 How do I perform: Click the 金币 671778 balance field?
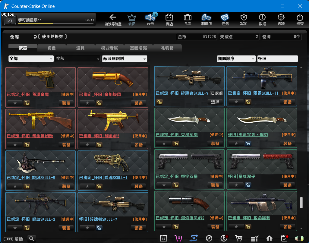tap(197, 37)
